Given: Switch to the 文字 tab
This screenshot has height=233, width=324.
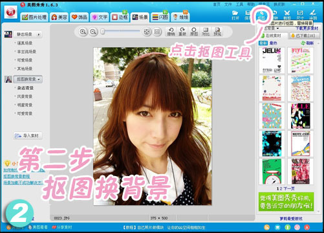Looking at the screenshot, I should coord(100,17).
